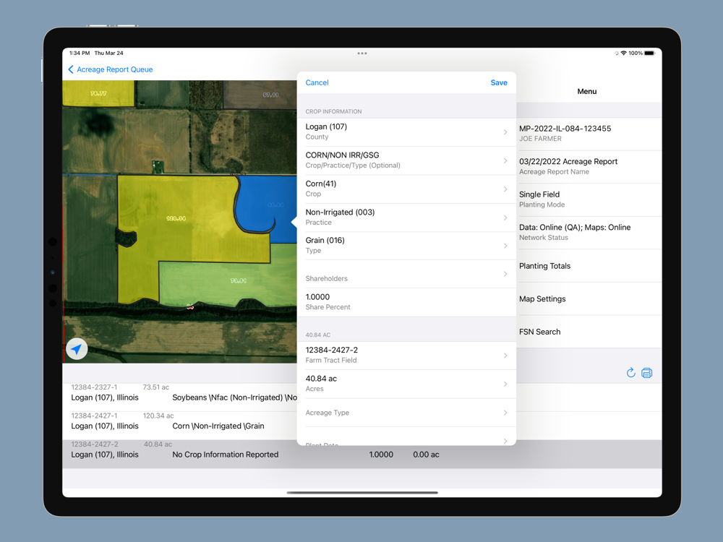Open Planting Totals

coord(589,266)
